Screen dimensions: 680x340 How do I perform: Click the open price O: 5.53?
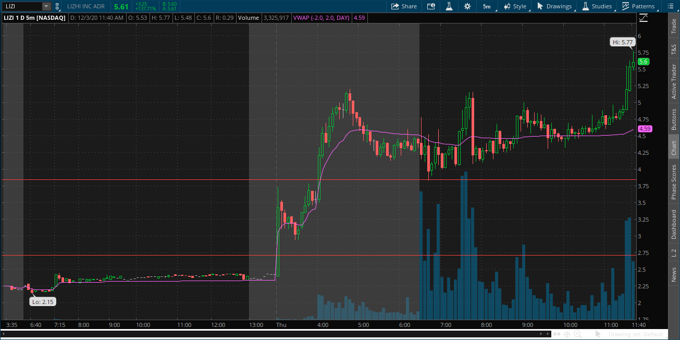(137, 18)
